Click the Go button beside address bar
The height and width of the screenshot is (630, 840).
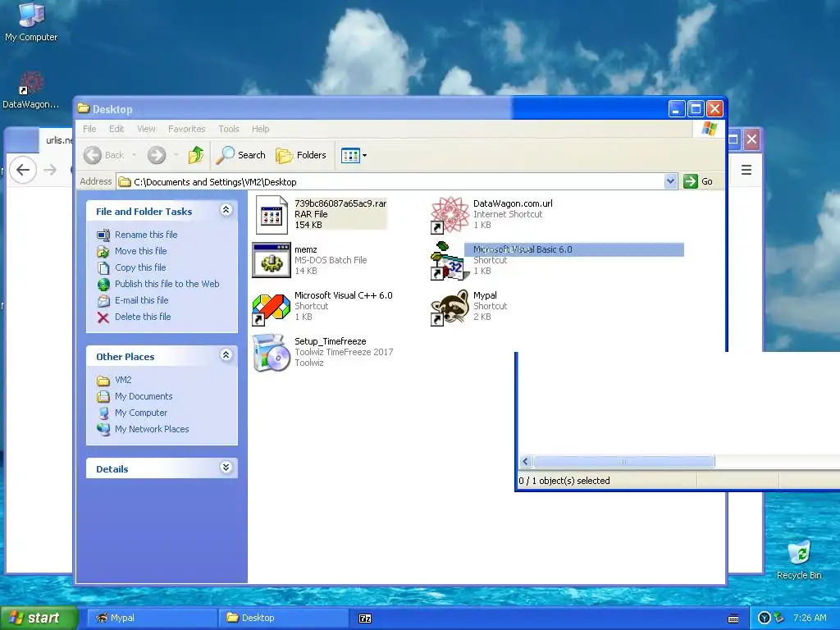(x=698, y=181)
